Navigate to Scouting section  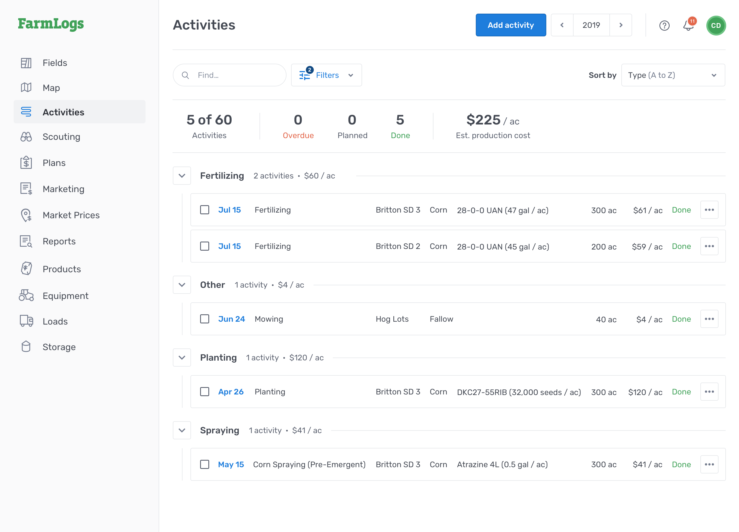click(x=80, y=136)
